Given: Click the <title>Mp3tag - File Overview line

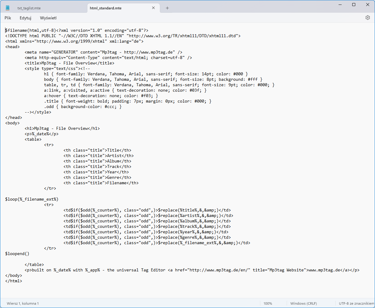Looking at the screenshot, I should 69,63.
